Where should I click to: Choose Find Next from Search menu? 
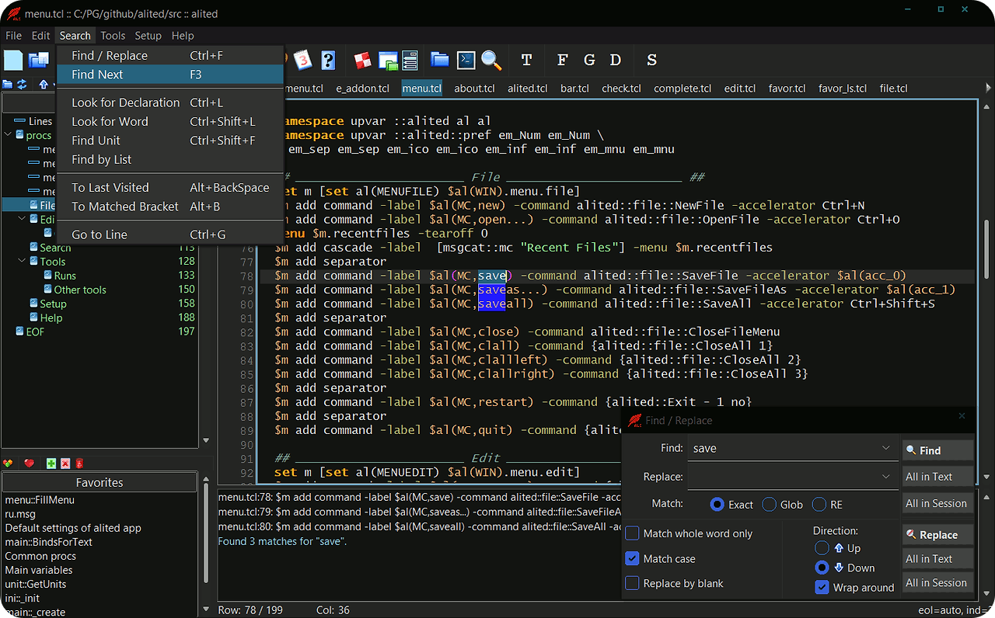(98, 75)
